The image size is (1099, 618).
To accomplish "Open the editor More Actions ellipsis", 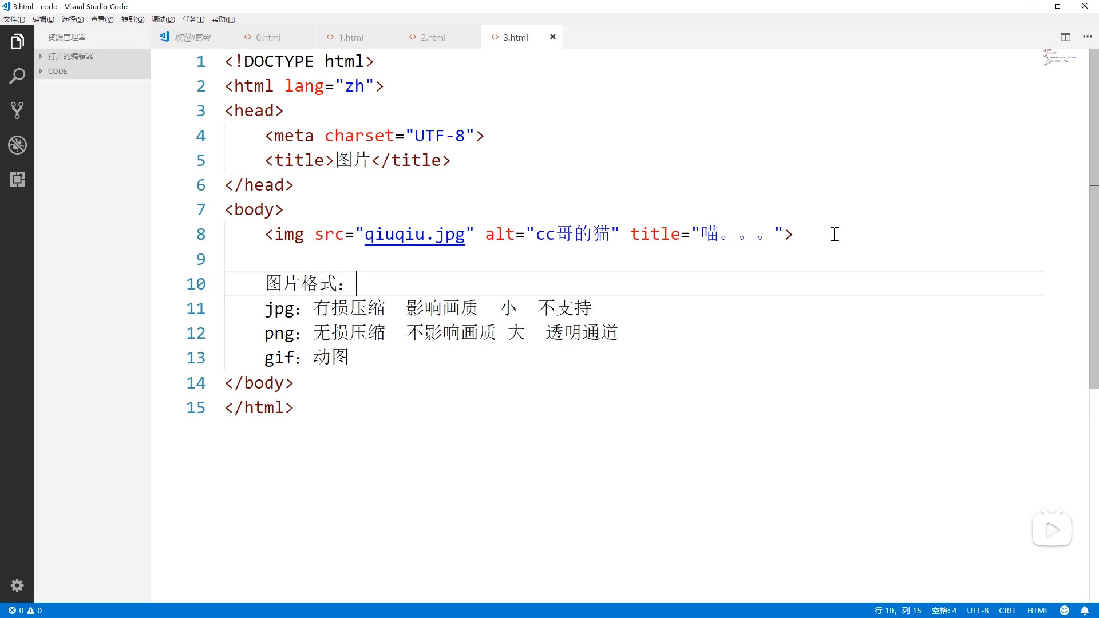I will (1088, 37).
